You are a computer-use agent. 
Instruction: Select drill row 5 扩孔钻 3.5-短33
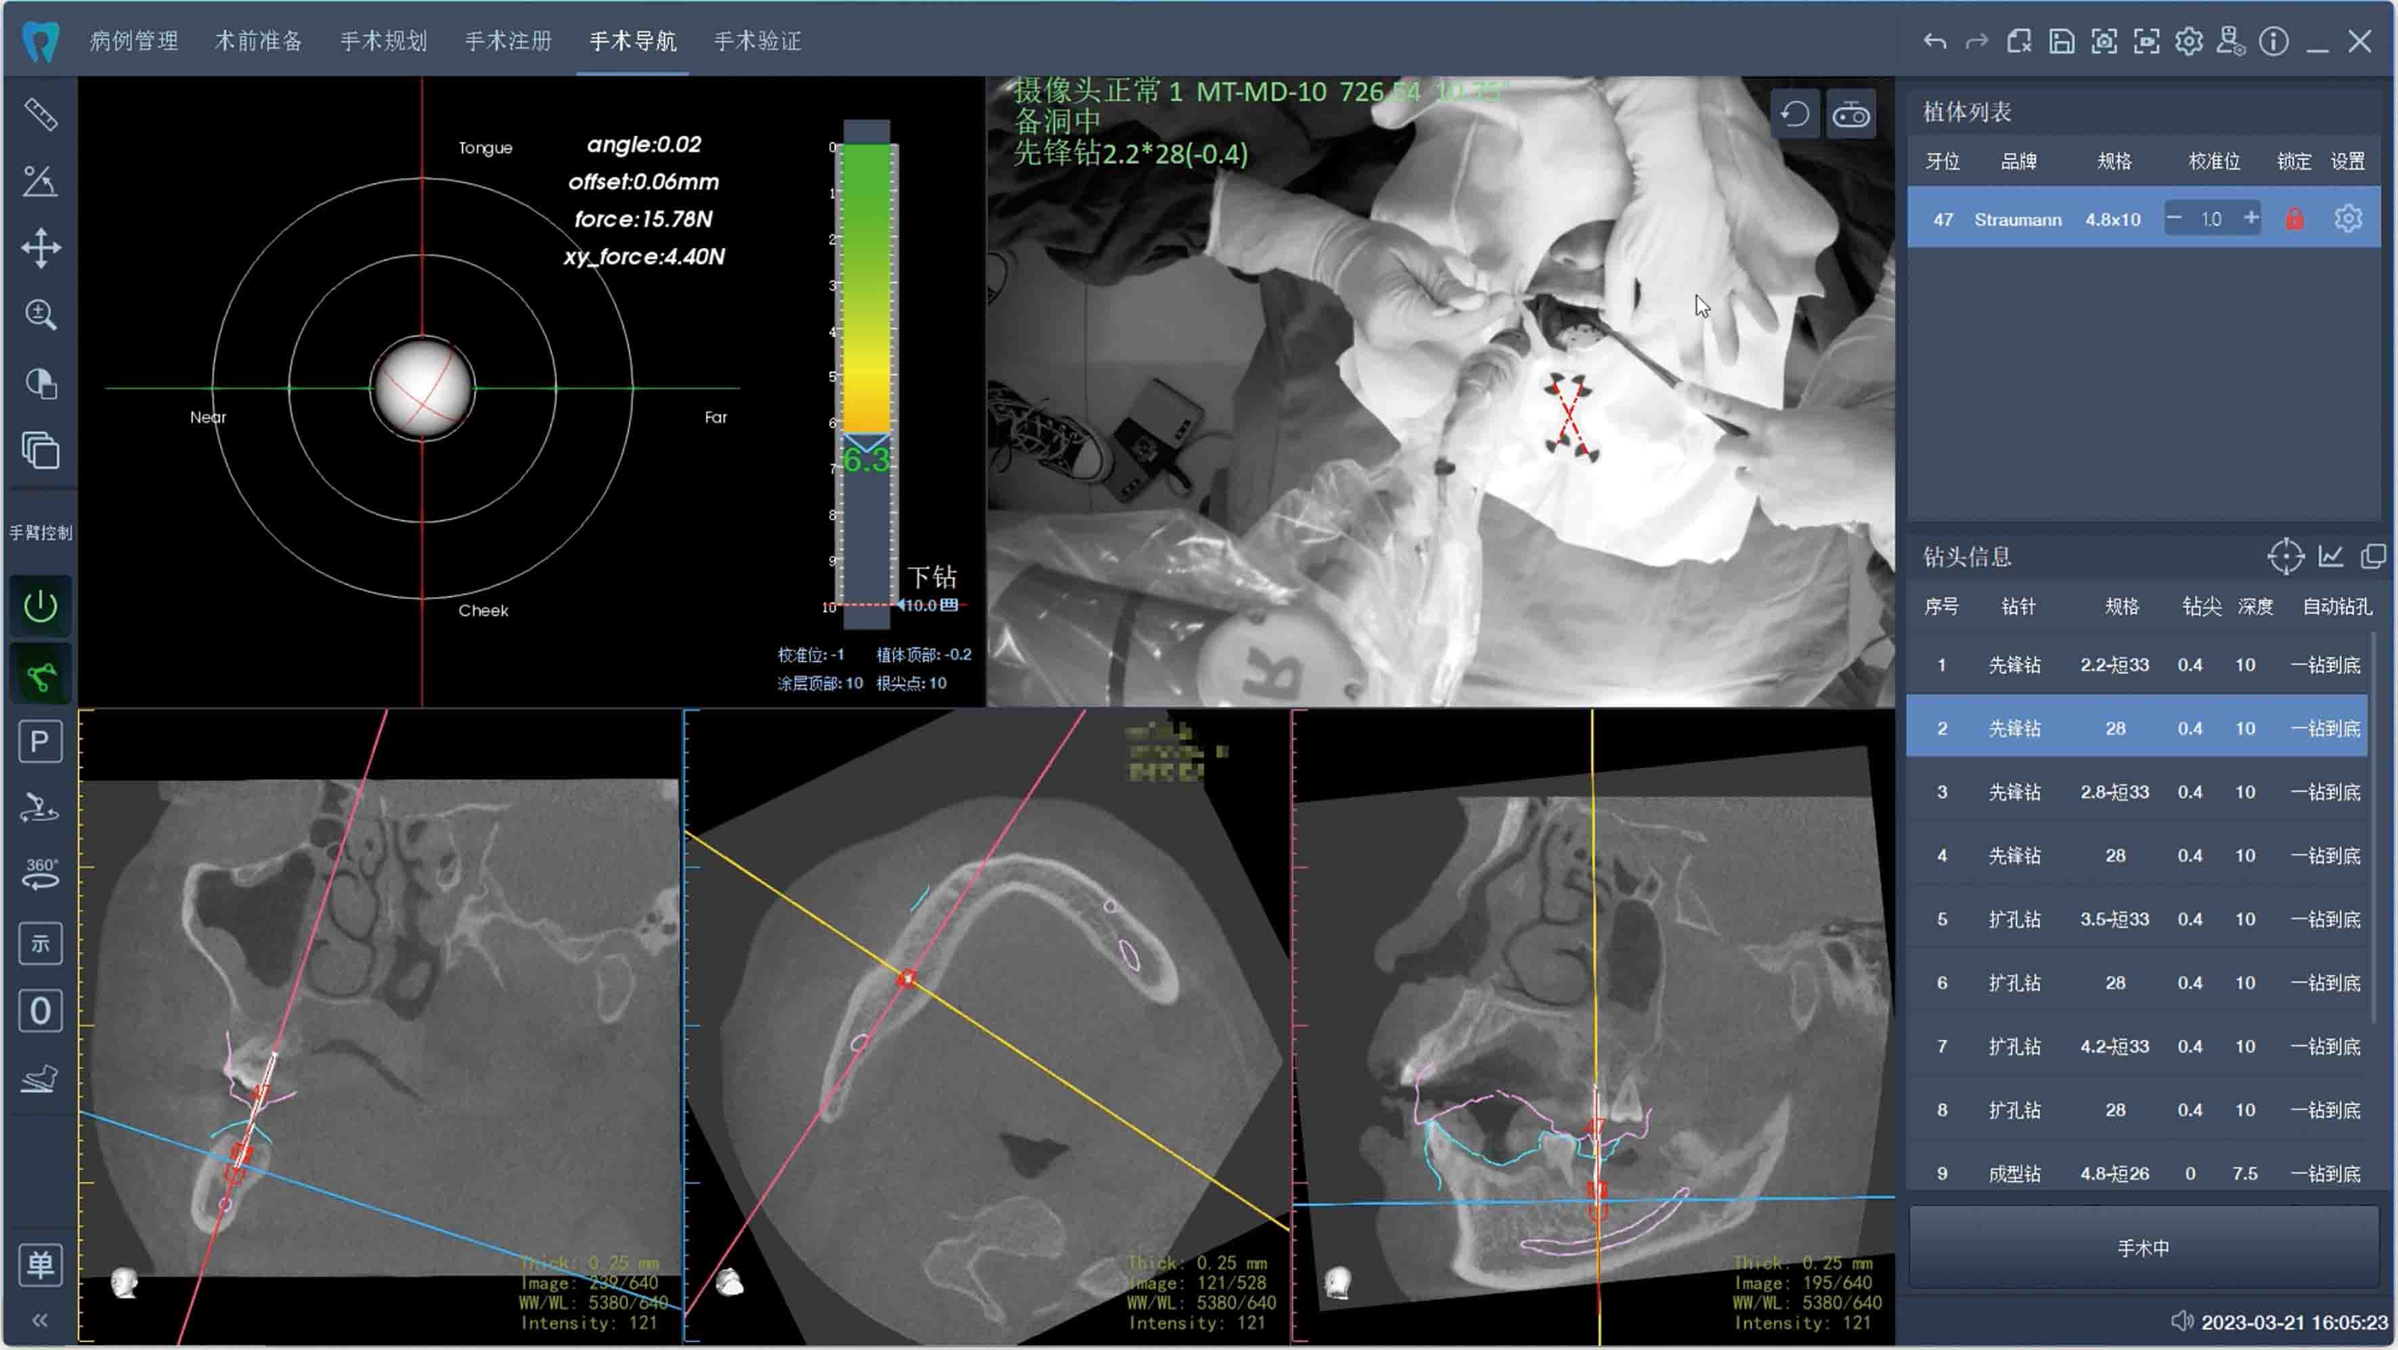2137,919
